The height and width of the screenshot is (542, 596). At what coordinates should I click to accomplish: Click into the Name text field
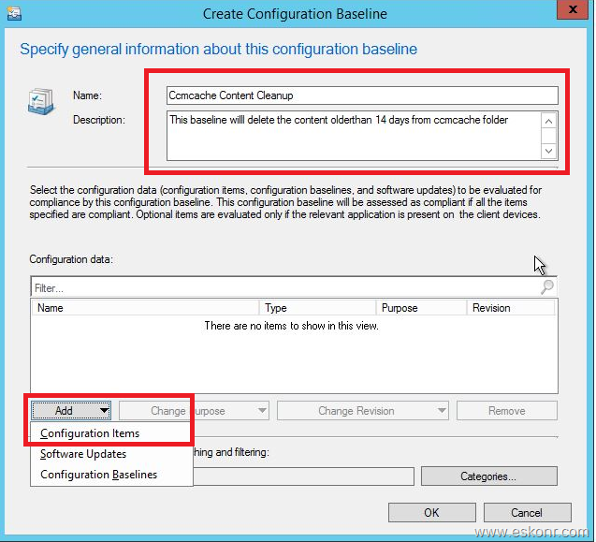coord(361,95)
